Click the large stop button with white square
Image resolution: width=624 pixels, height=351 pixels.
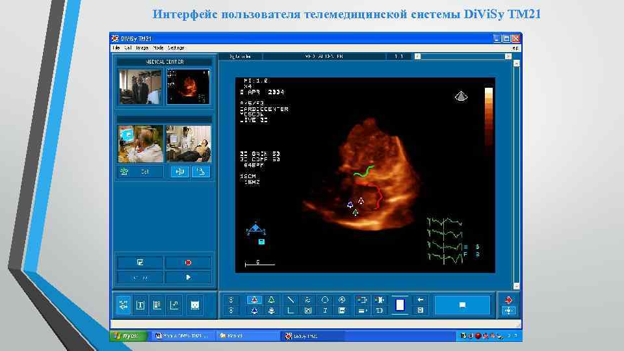click(462, 305)
